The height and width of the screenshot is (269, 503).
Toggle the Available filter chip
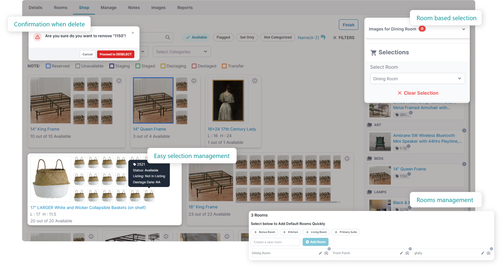pyautogui.click(x=197, y=37)
